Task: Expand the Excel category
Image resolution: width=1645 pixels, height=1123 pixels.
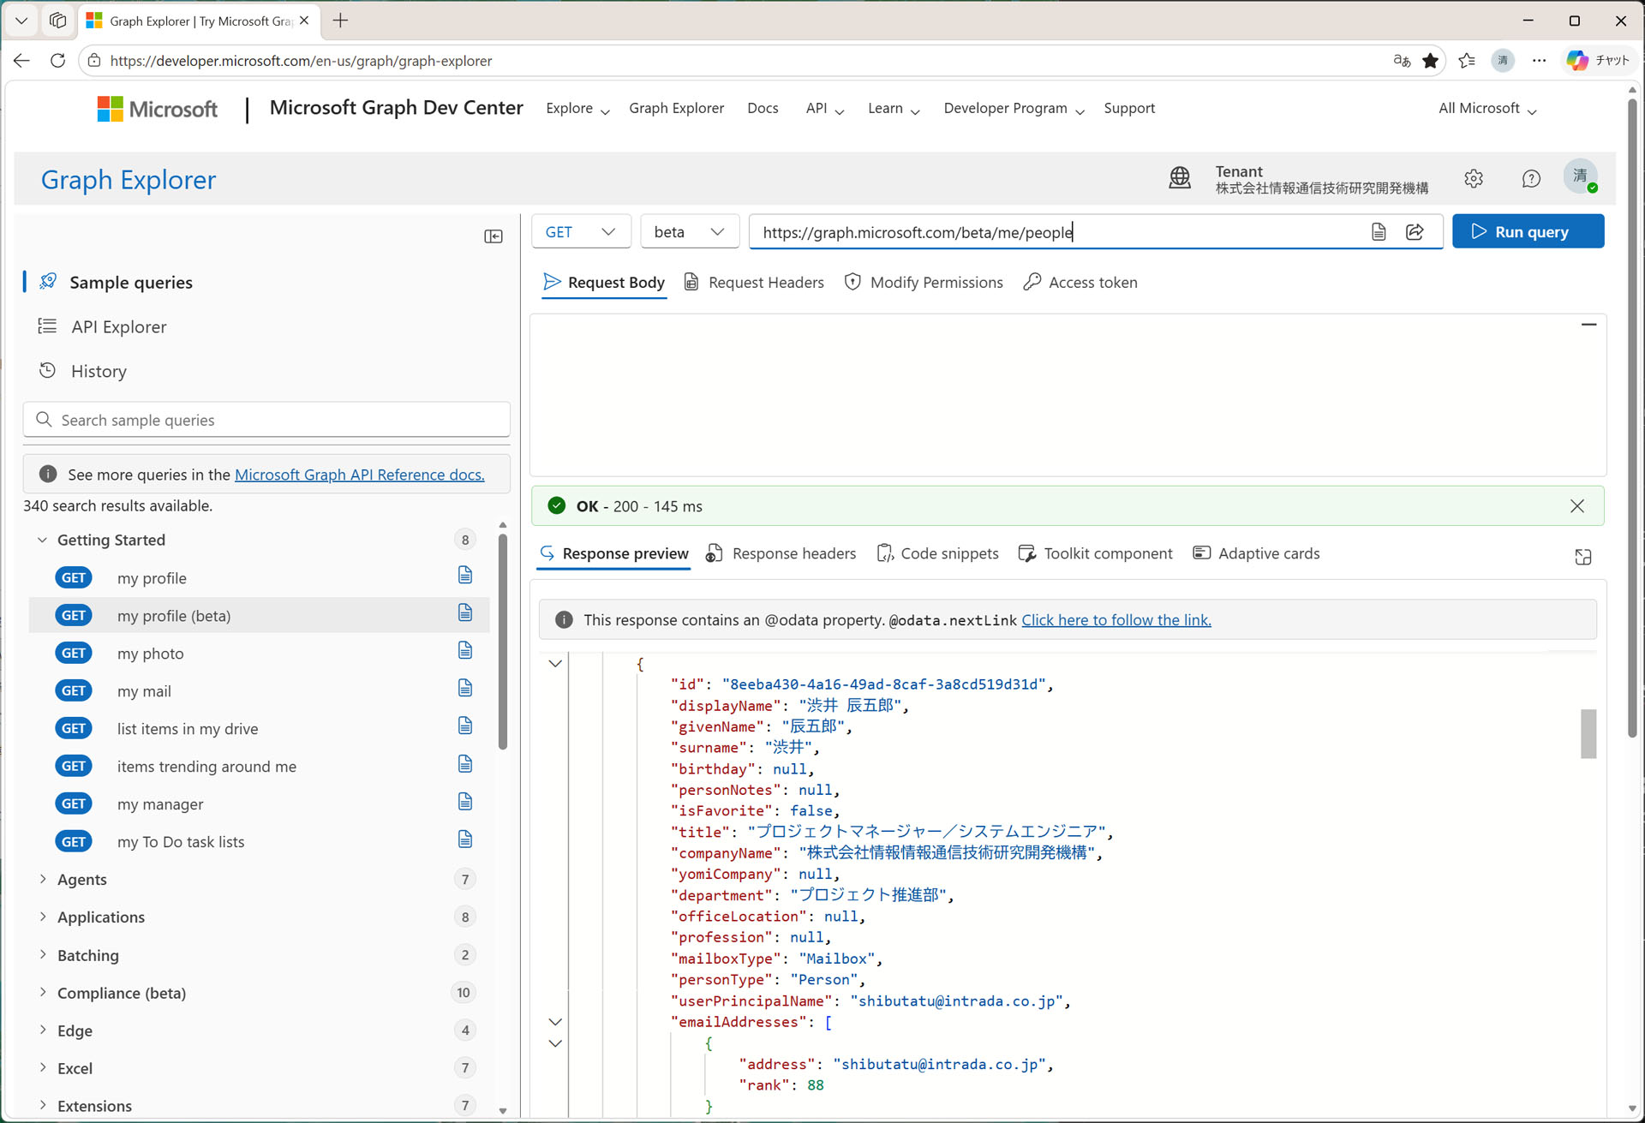Action: tap(42, 1067)
